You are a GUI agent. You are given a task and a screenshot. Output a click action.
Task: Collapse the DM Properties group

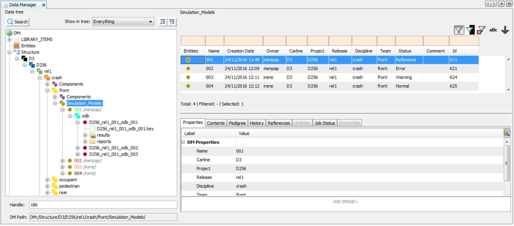(x=183, y=142)
